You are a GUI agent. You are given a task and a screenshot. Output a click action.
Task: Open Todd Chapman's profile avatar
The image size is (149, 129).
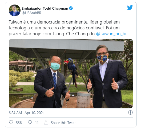point(15,10)
